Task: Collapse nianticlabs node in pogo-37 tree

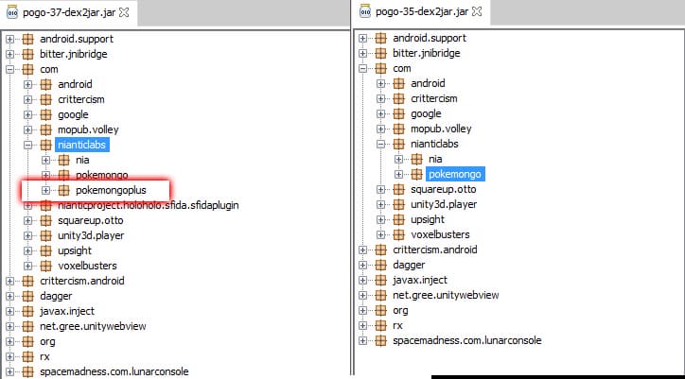Action: tap(28, 145)
